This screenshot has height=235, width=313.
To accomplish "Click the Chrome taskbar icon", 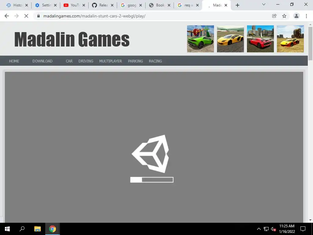I will coord(53,229).
